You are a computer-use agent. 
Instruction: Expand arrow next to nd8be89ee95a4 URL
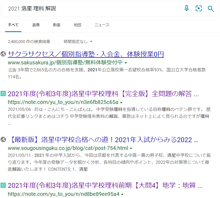pos(122,194)
